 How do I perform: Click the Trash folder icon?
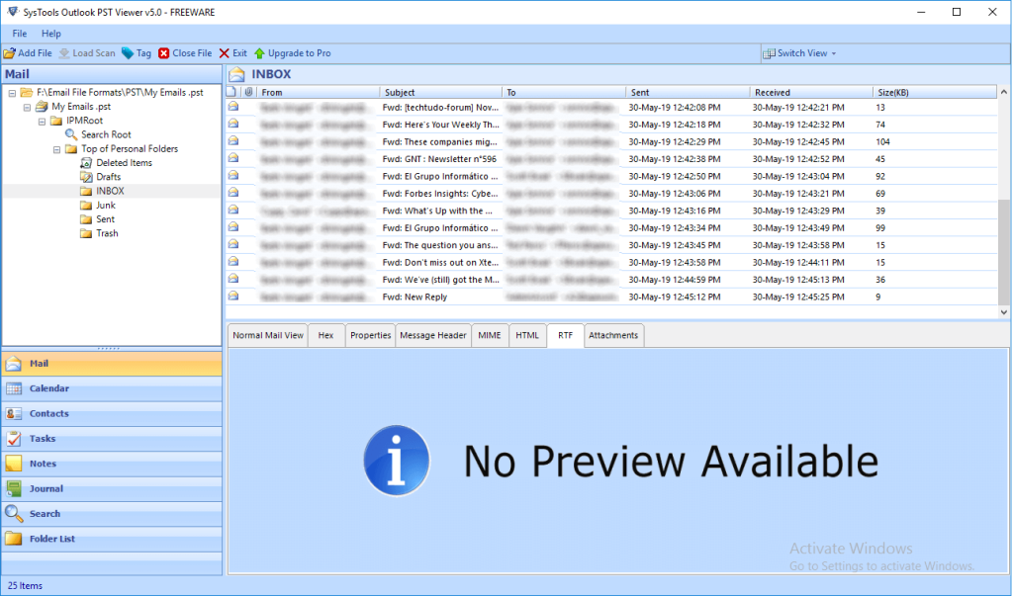[x=86, y=233]
